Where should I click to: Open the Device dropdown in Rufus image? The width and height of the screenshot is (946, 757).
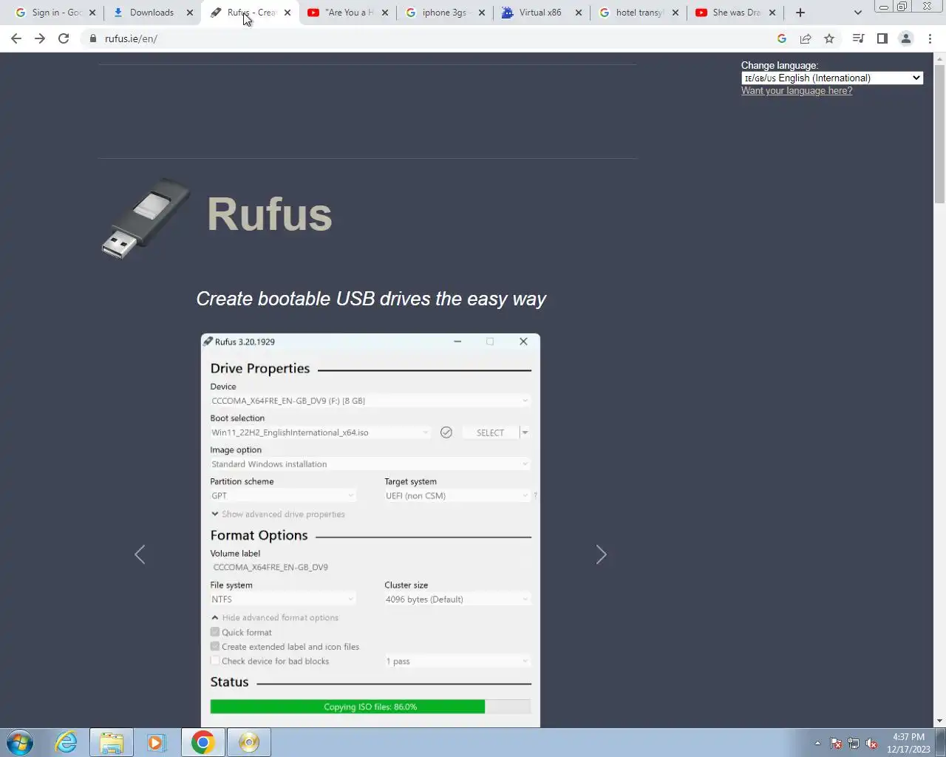click(x=370, y=401)
